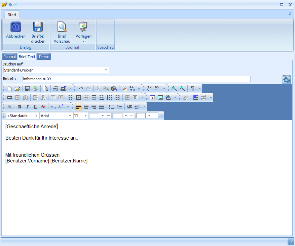Toggle bold formatting
Viewport: 295px width, 246px height.
pyautogui.click(x=20, y=106)
